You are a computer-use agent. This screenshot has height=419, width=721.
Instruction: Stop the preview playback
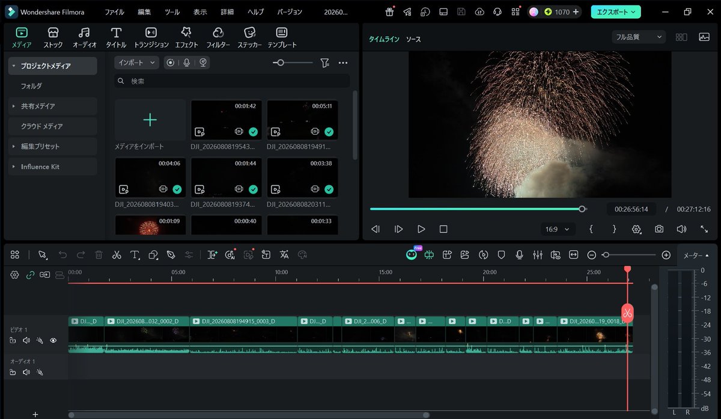(443, 229)
